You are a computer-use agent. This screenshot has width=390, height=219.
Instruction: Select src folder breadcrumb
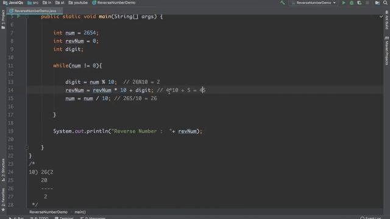33,2
